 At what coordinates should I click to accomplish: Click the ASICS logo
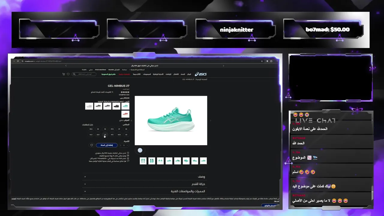200,74
